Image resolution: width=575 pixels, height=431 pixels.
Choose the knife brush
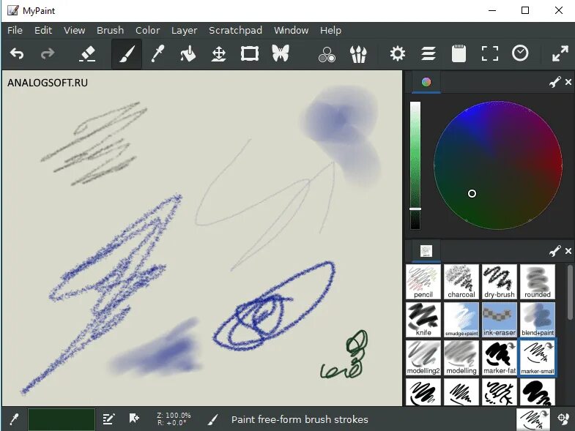(423, 320)
